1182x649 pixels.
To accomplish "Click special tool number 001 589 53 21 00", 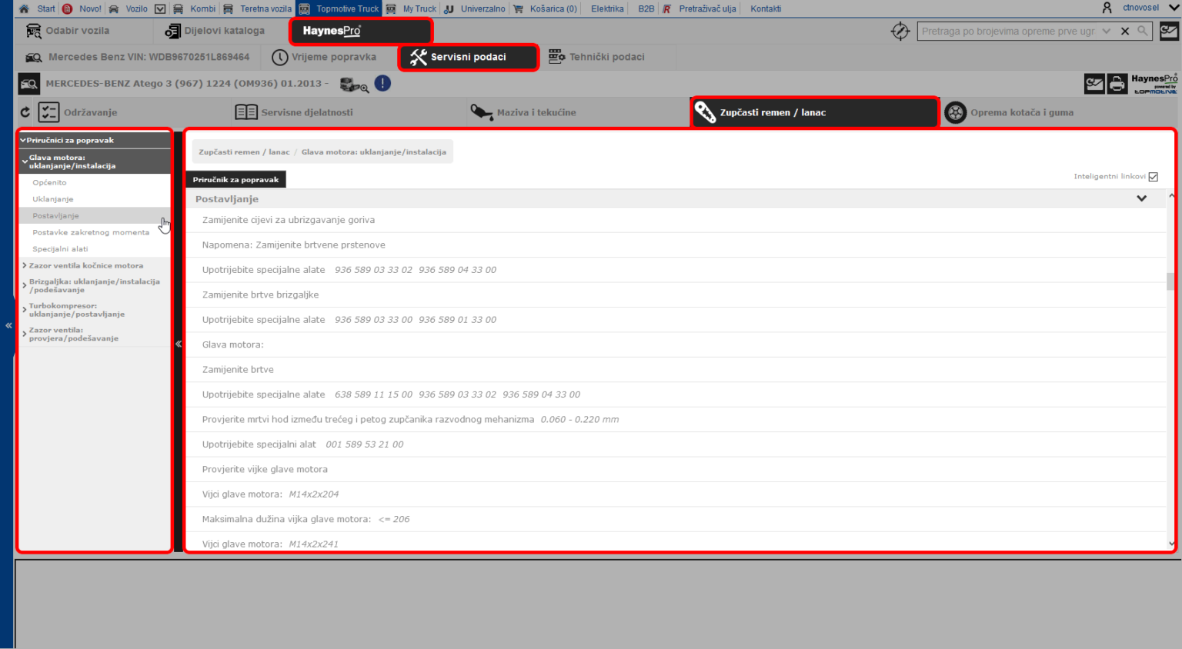I will point(364,444).
